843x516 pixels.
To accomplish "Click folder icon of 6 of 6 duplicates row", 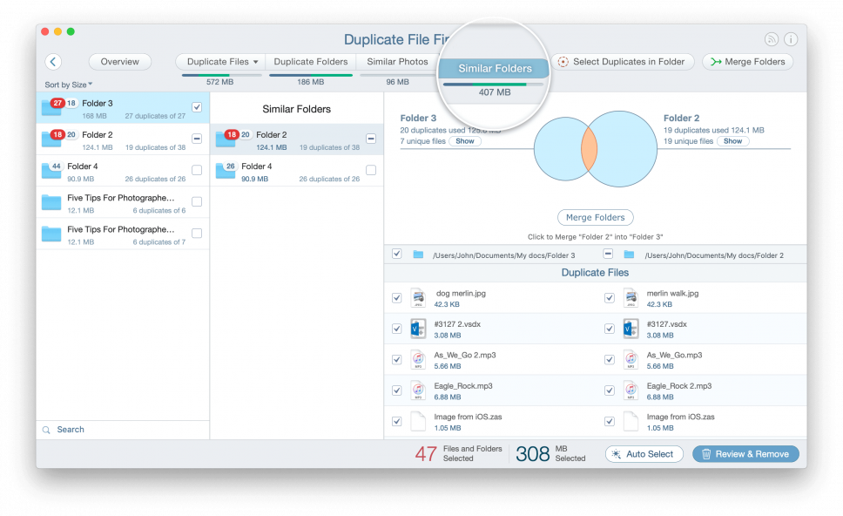I will 51,203.
